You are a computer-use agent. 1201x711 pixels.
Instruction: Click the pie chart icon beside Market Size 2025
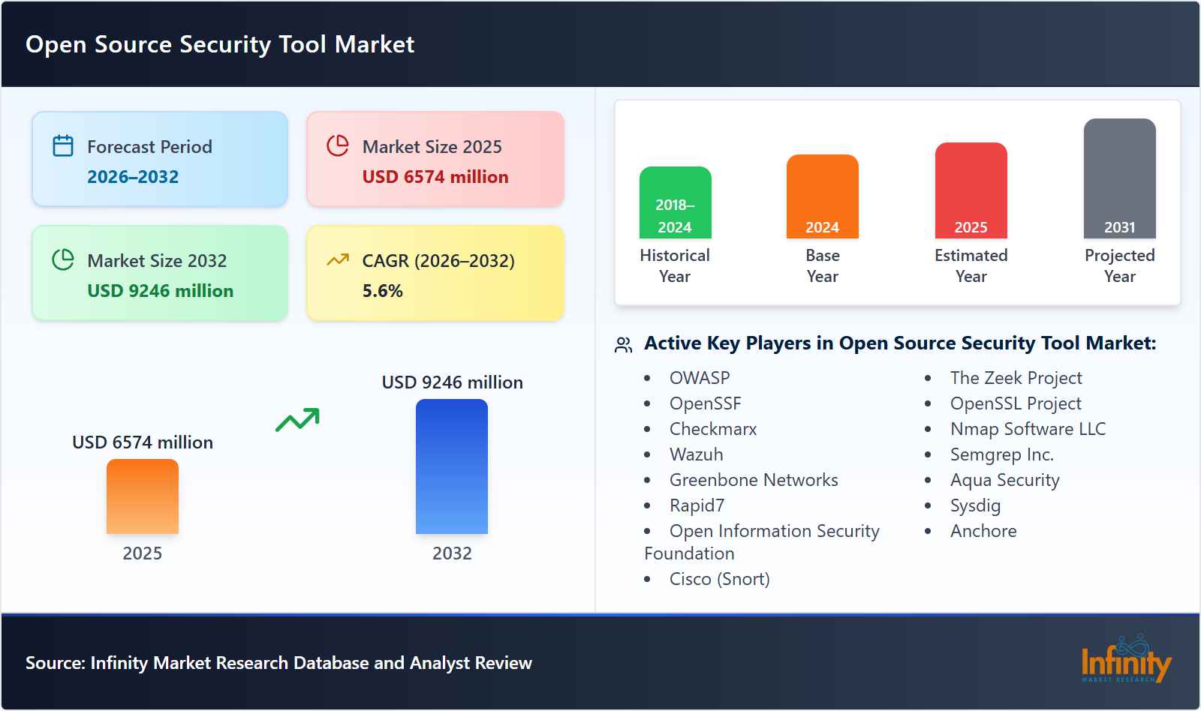(338, 145)
